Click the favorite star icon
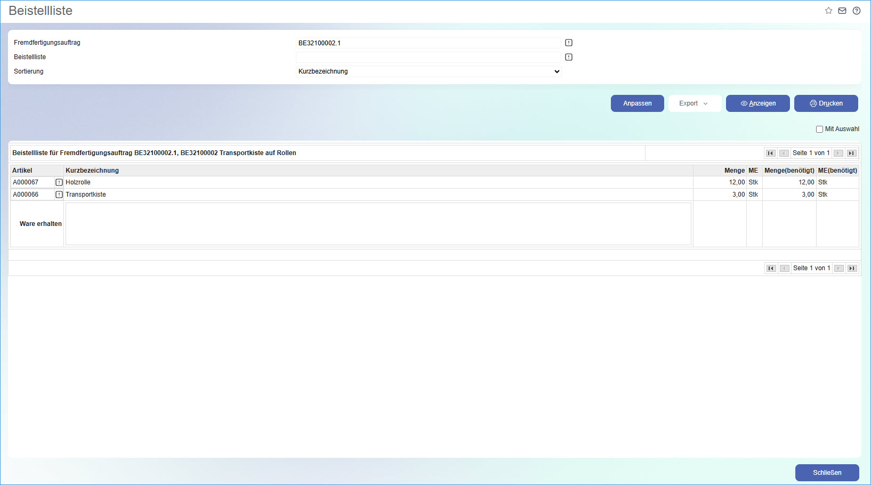The height and width of the screenshot is (485, 871). 828,11
